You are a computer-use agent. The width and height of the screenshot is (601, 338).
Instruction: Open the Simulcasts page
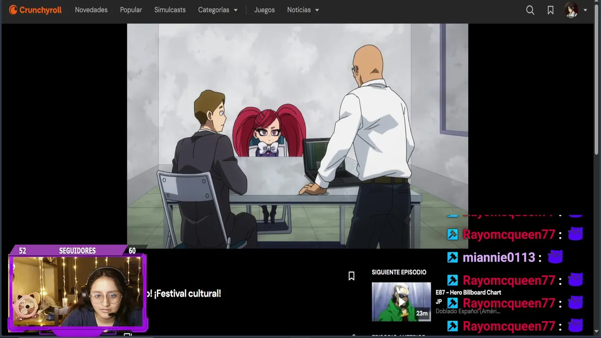pos(170,10)
